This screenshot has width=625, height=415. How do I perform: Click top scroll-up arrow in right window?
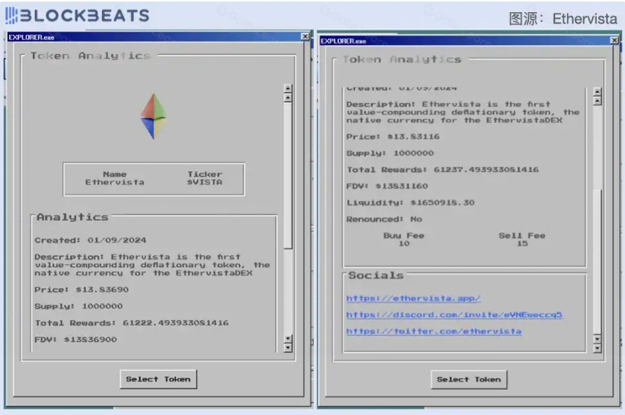pos(597,91)
